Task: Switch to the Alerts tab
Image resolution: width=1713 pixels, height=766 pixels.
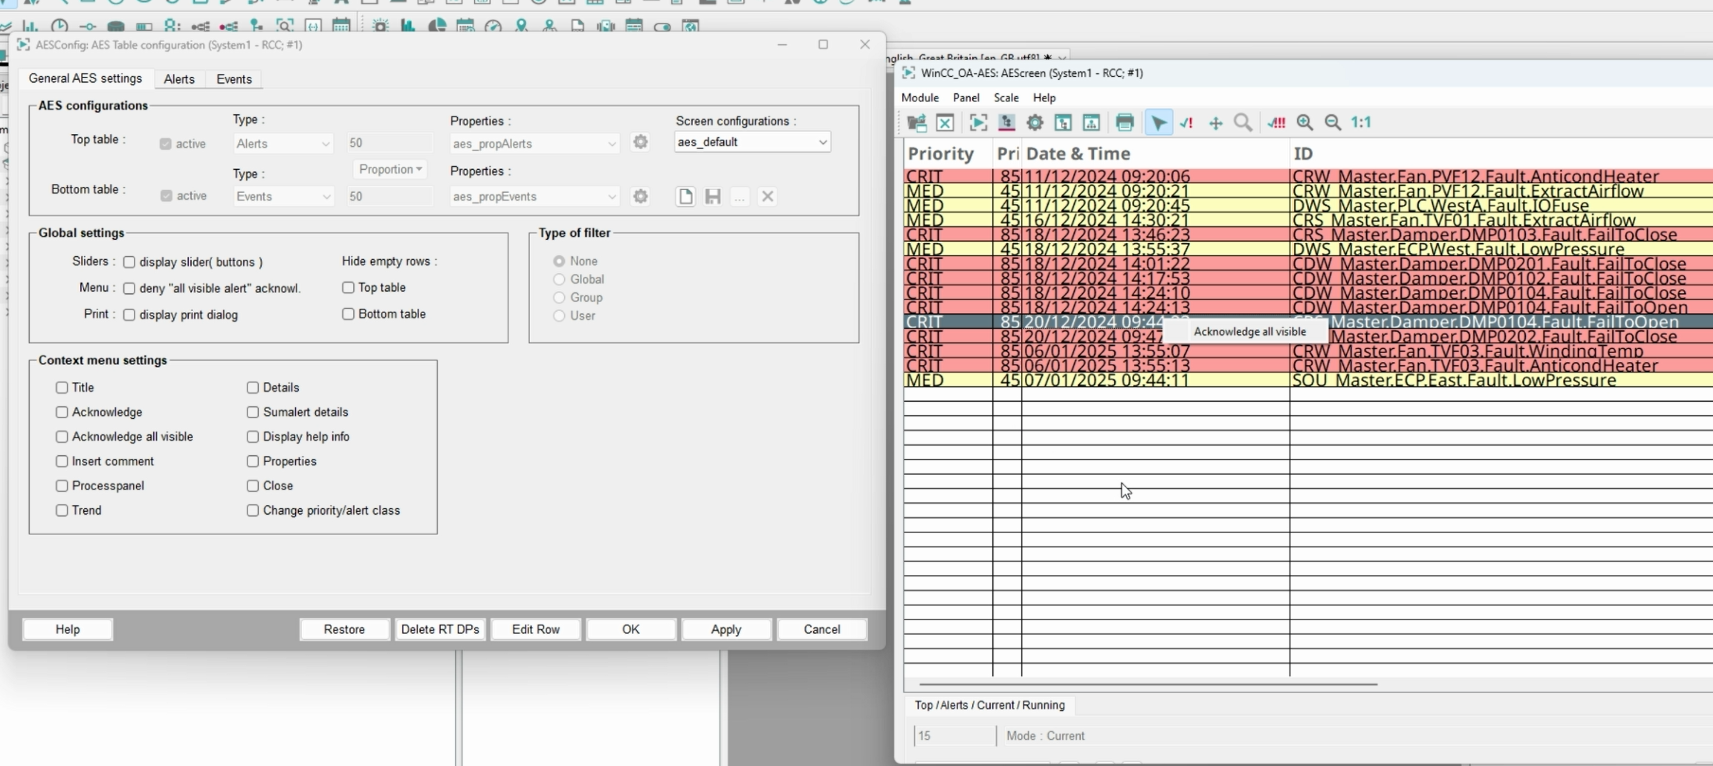Action: (179, 79)
